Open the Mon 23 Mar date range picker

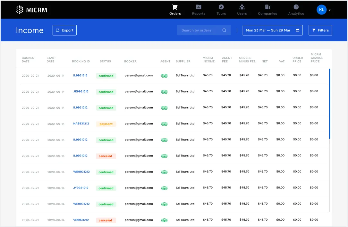(x=272, y=30)
